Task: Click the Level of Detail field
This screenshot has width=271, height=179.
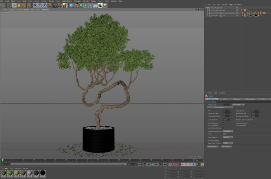Action: tap(226, 120)
